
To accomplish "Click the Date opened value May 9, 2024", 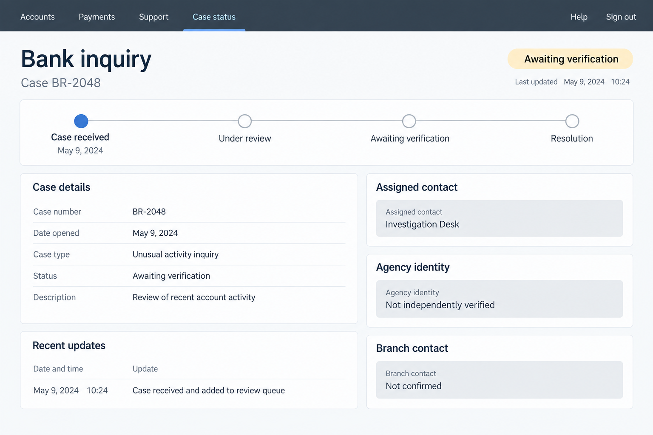I will click(x=155, y=233).
